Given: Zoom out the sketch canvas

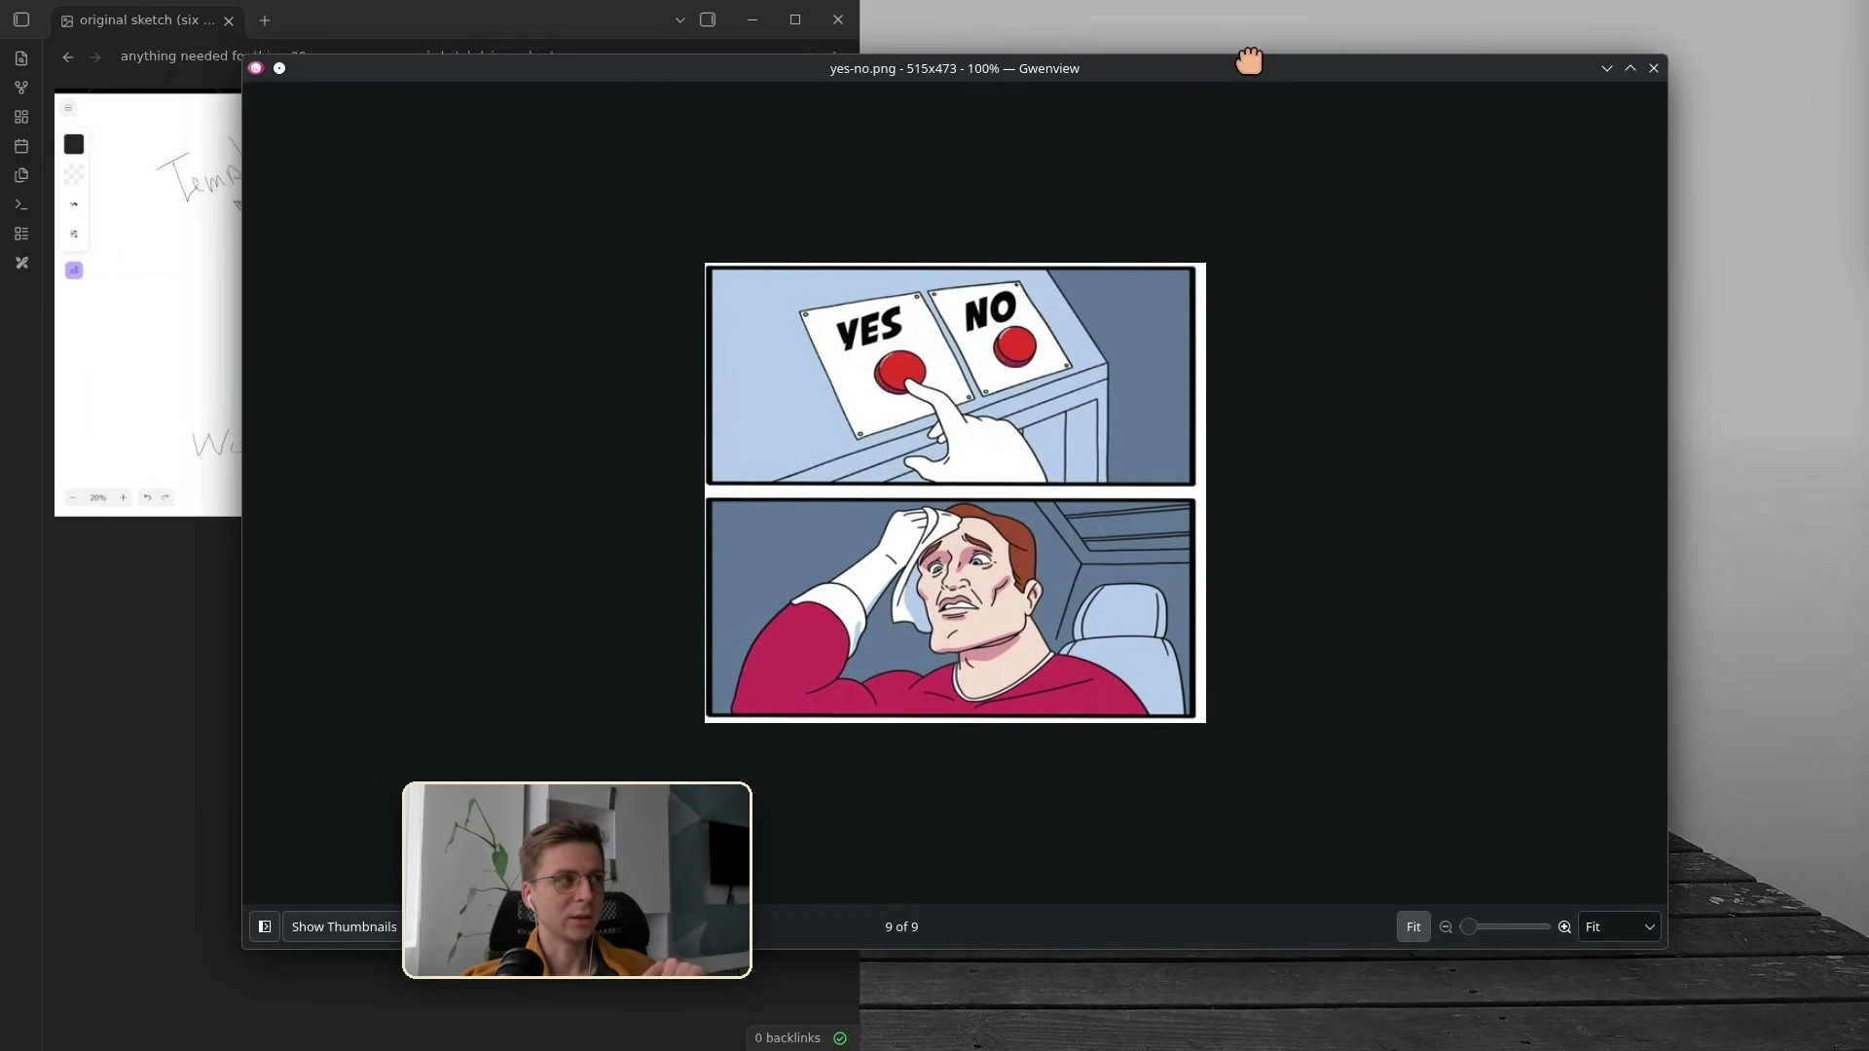Looking at the screenshot, I should tap(73, 497).
